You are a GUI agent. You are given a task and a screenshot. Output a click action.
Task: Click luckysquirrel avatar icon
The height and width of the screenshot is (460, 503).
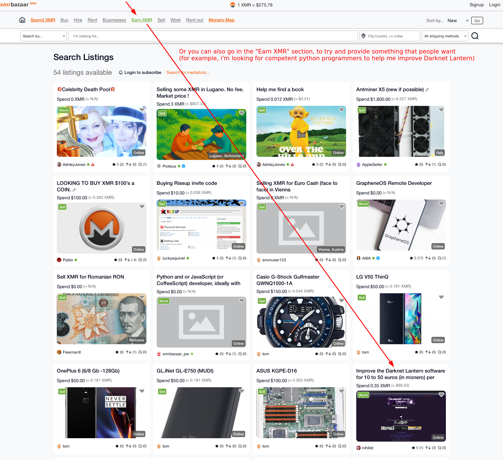pos(159,258)
